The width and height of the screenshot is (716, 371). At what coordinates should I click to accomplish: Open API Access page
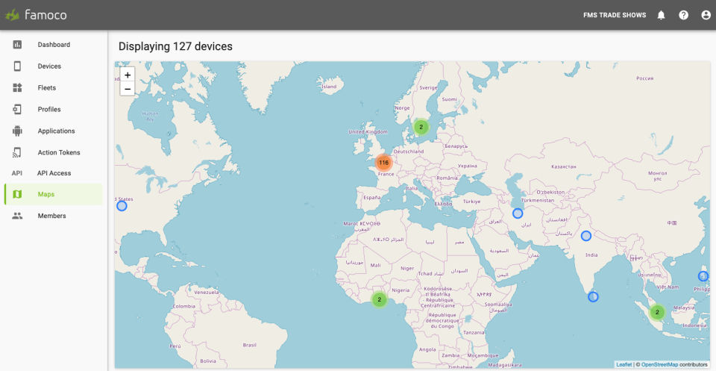[x=54, y=173]
